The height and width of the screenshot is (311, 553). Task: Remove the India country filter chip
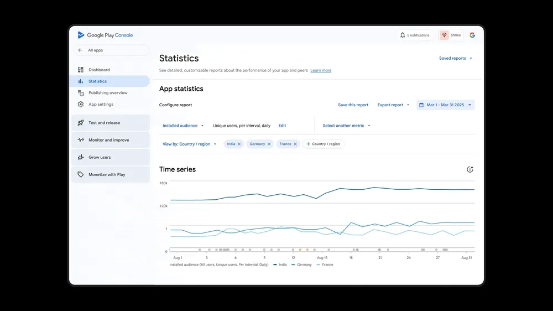point(239,144)
